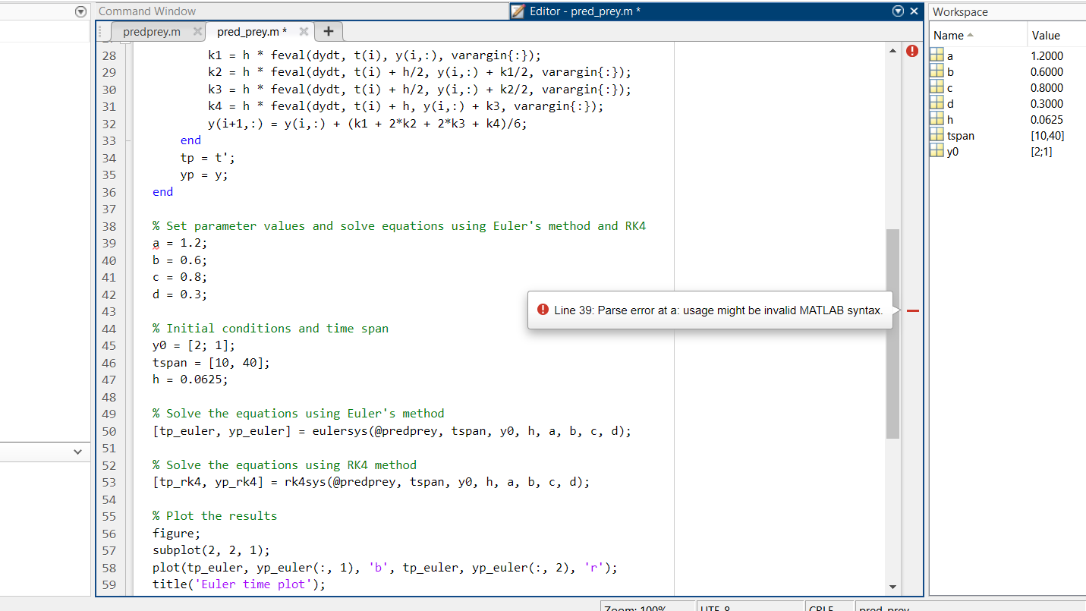Click the Workspace panel title
The height and width of the screenshot is (611, 1086).
pyautogui.click(x=961, y=12)
